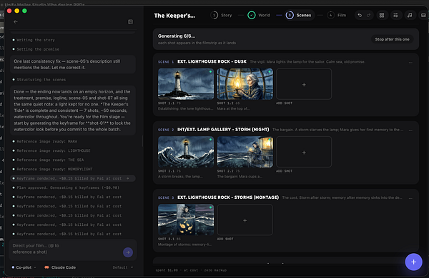Open the grid view icon

pyautogui.click(x=382, y=15)
